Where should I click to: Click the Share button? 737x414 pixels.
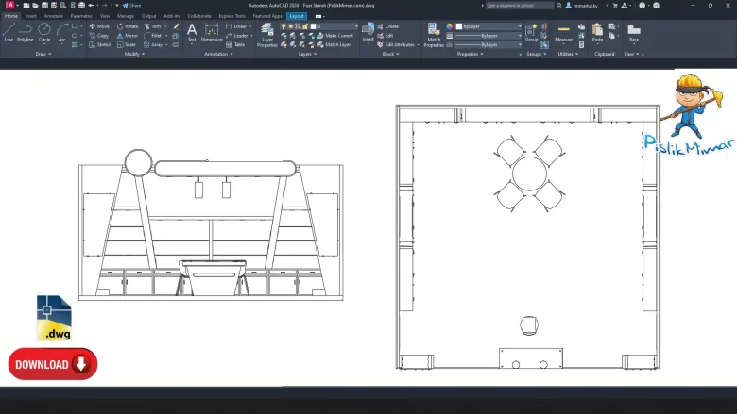click(133, 5)
